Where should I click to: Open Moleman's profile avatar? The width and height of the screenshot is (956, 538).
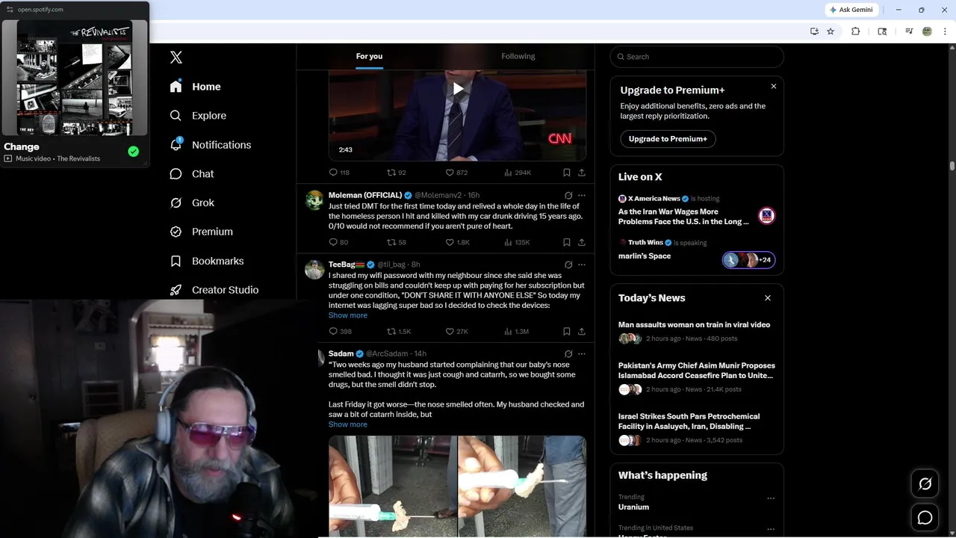[x=314, y=200]
